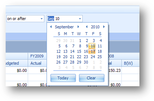154x101 pixels.
Task: Select September 10 in calendar
Action: coord(92,46)
